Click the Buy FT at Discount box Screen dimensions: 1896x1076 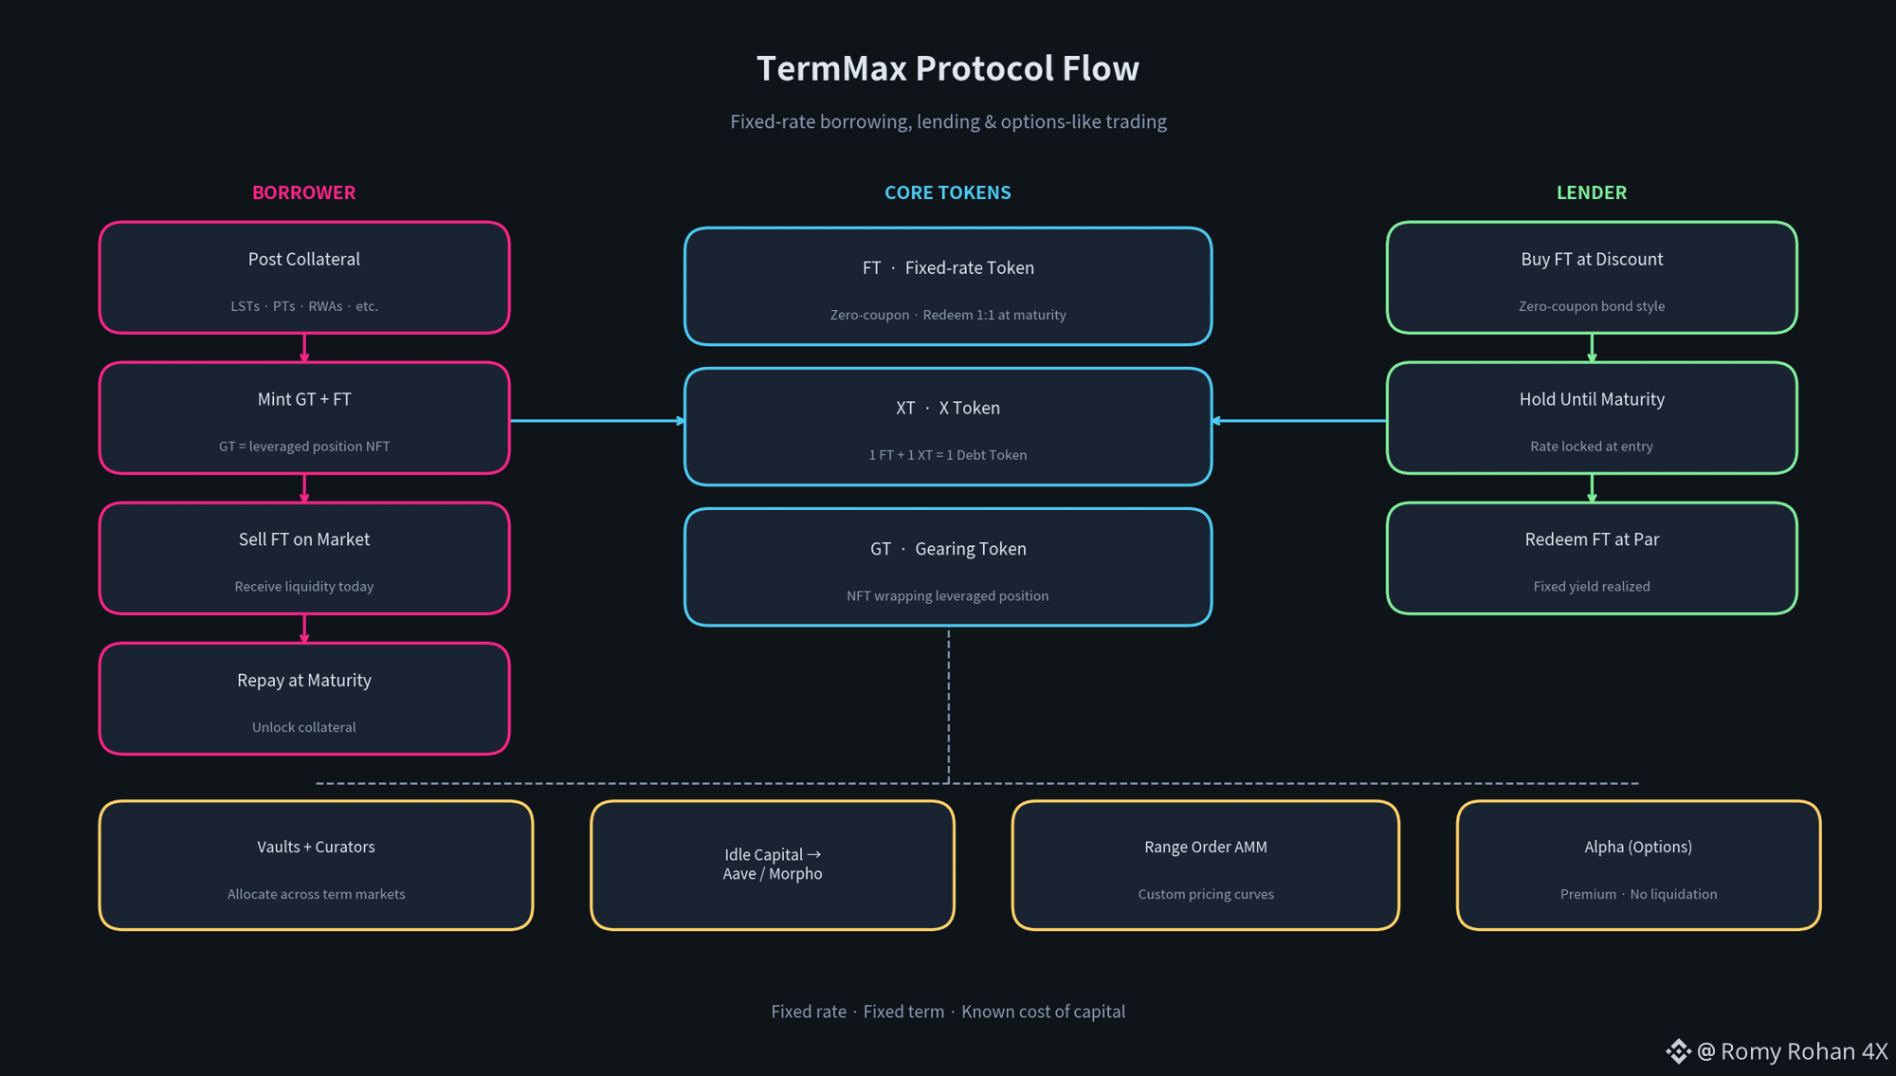pyautogui.click(x=1592, y=278)
